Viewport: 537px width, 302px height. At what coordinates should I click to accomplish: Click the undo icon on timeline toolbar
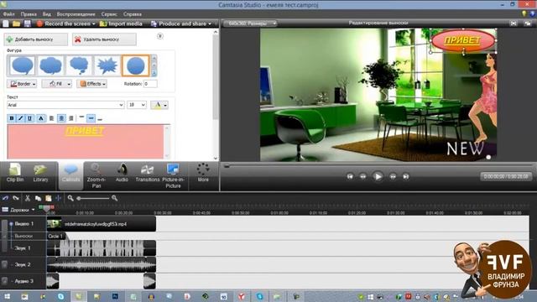coord(6,198)
